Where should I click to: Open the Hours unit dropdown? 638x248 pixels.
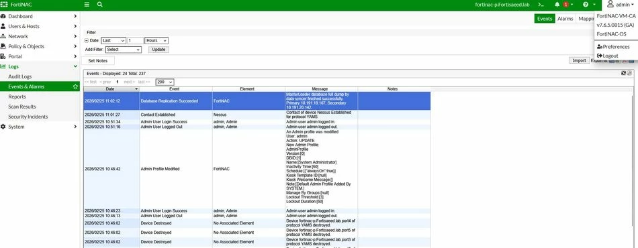(156, 41)
